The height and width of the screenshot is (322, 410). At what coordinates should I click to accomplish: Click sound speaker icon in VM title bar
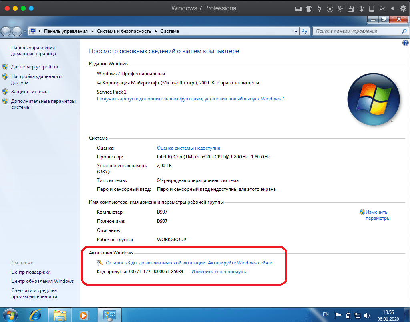pos(361,9)
